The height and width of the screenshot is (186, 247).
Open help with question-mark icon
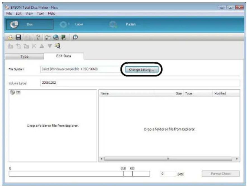coord(75,37)
